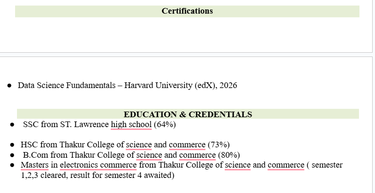This screenshot has width=375, height=193.
Task: Click the underlined phrase high school
Action: [x=131, y=124]
